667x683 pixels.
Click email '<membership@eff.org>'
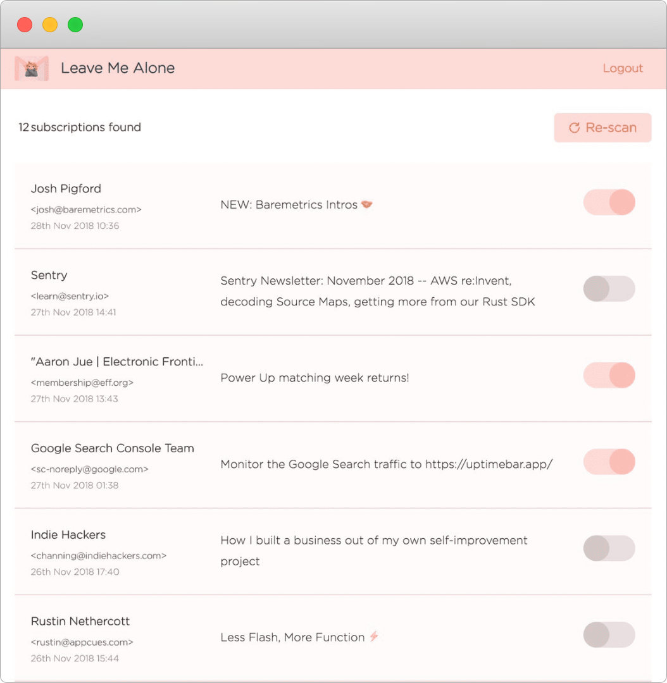[82, 383]
